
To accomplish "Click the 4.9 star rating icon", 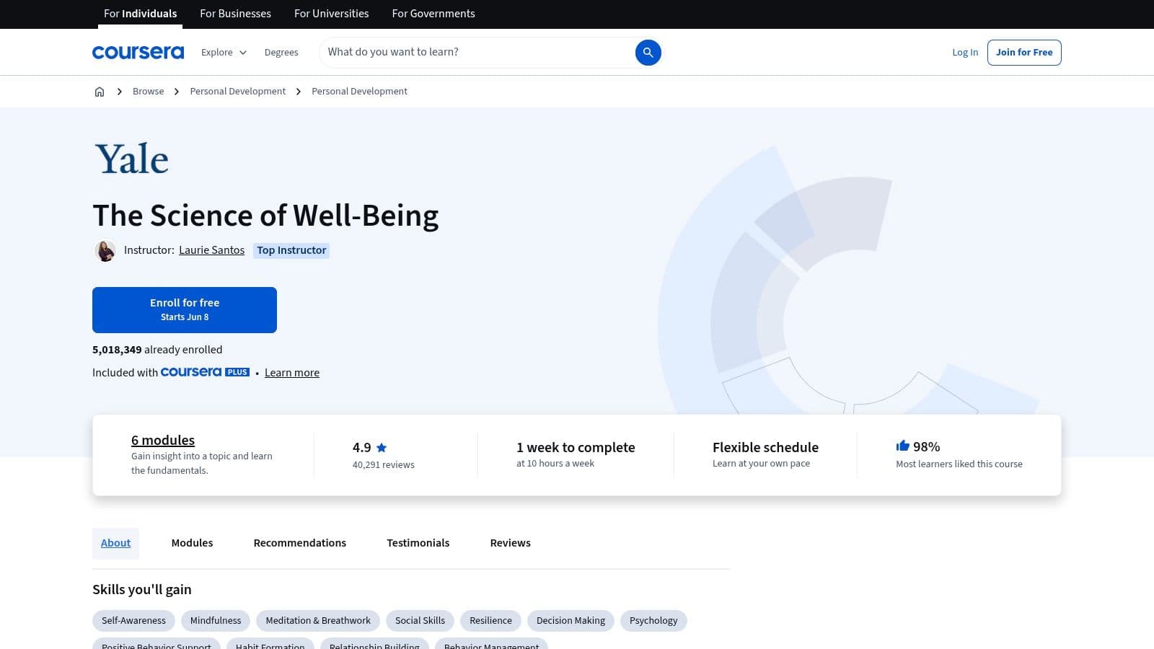I will pyautogui.click(x=382, y=448).
